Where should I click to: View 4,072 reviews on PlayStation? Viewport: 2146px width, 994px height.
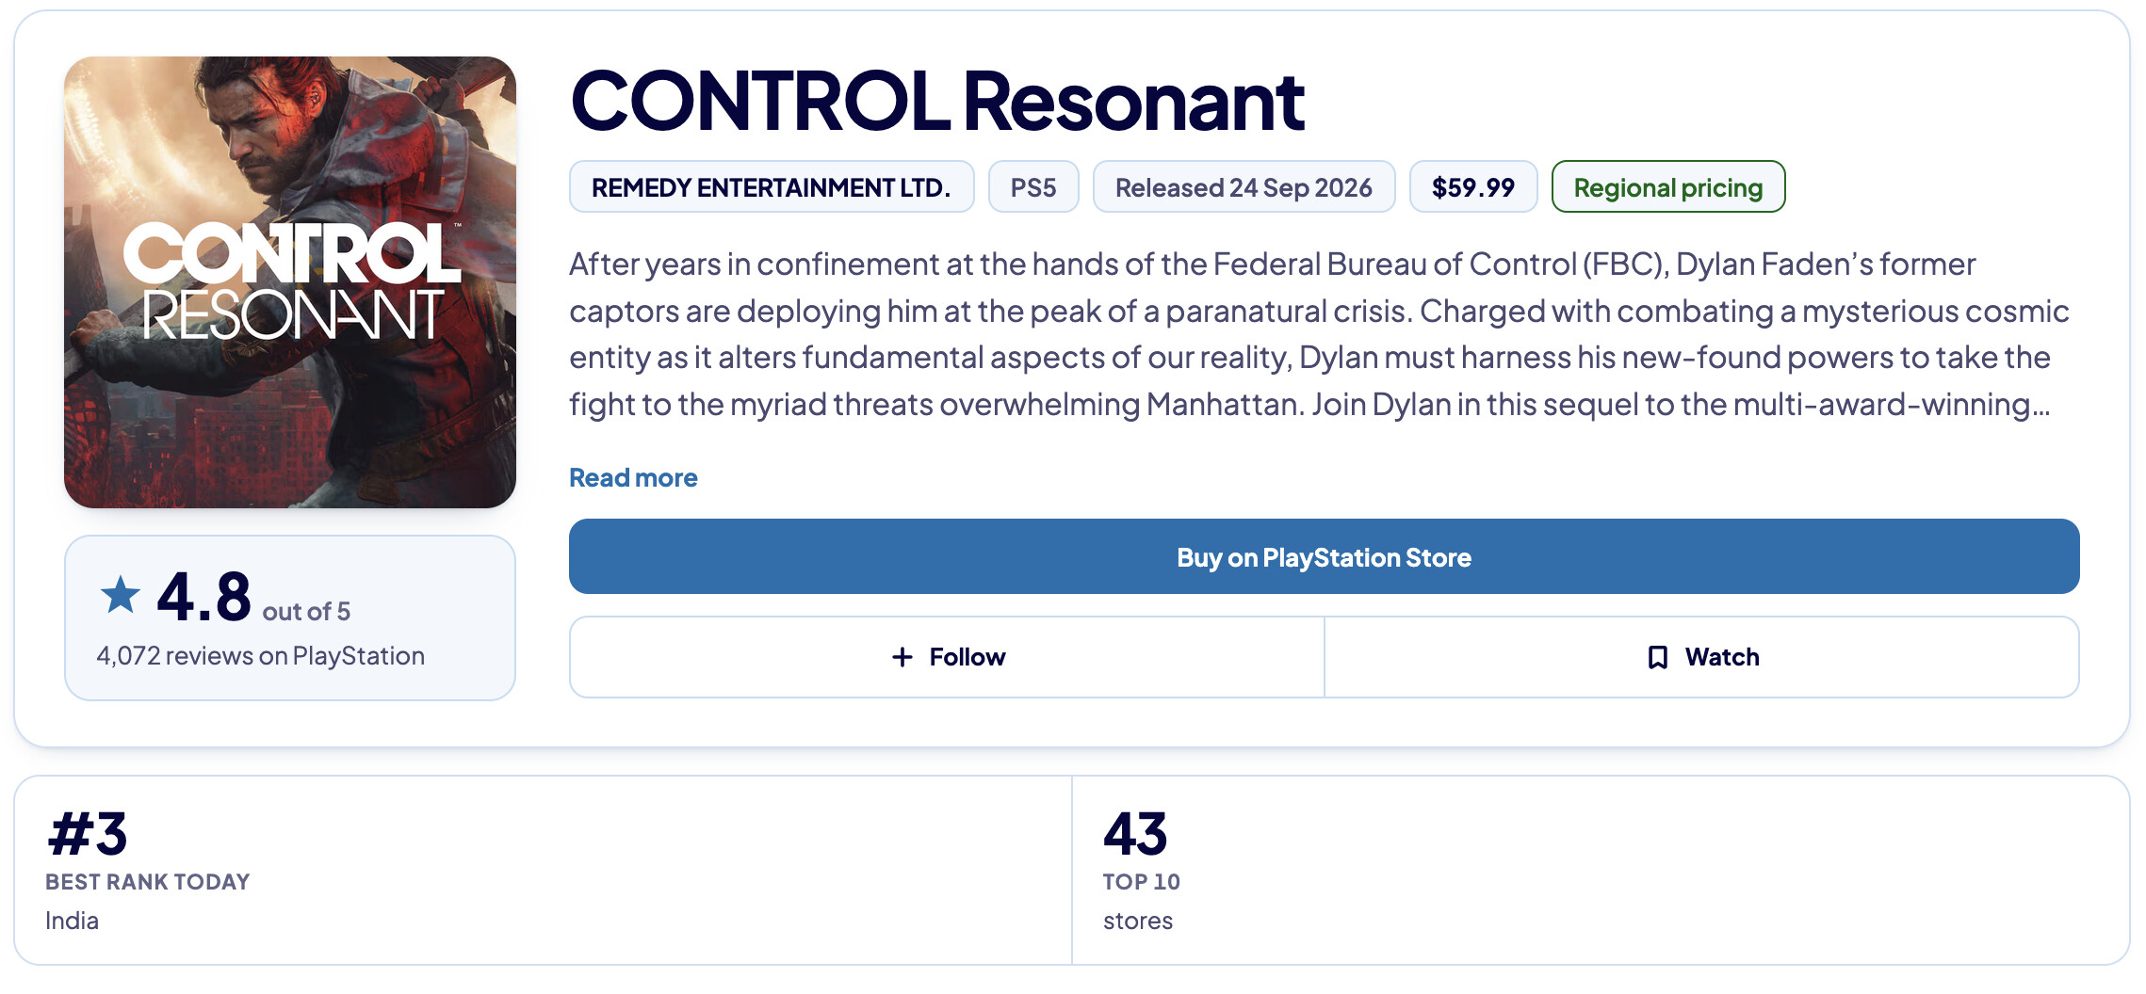[x=261, y=656]
